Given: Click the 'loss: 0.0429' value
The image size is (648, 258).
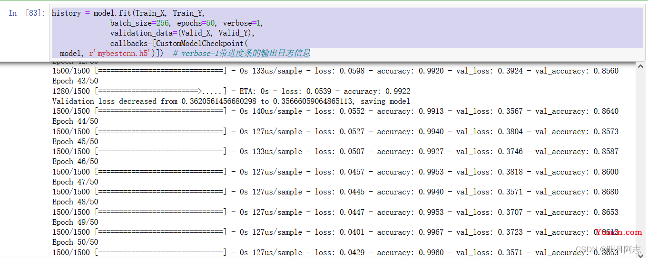Looking at the screenshot, I should pos(340,252).
